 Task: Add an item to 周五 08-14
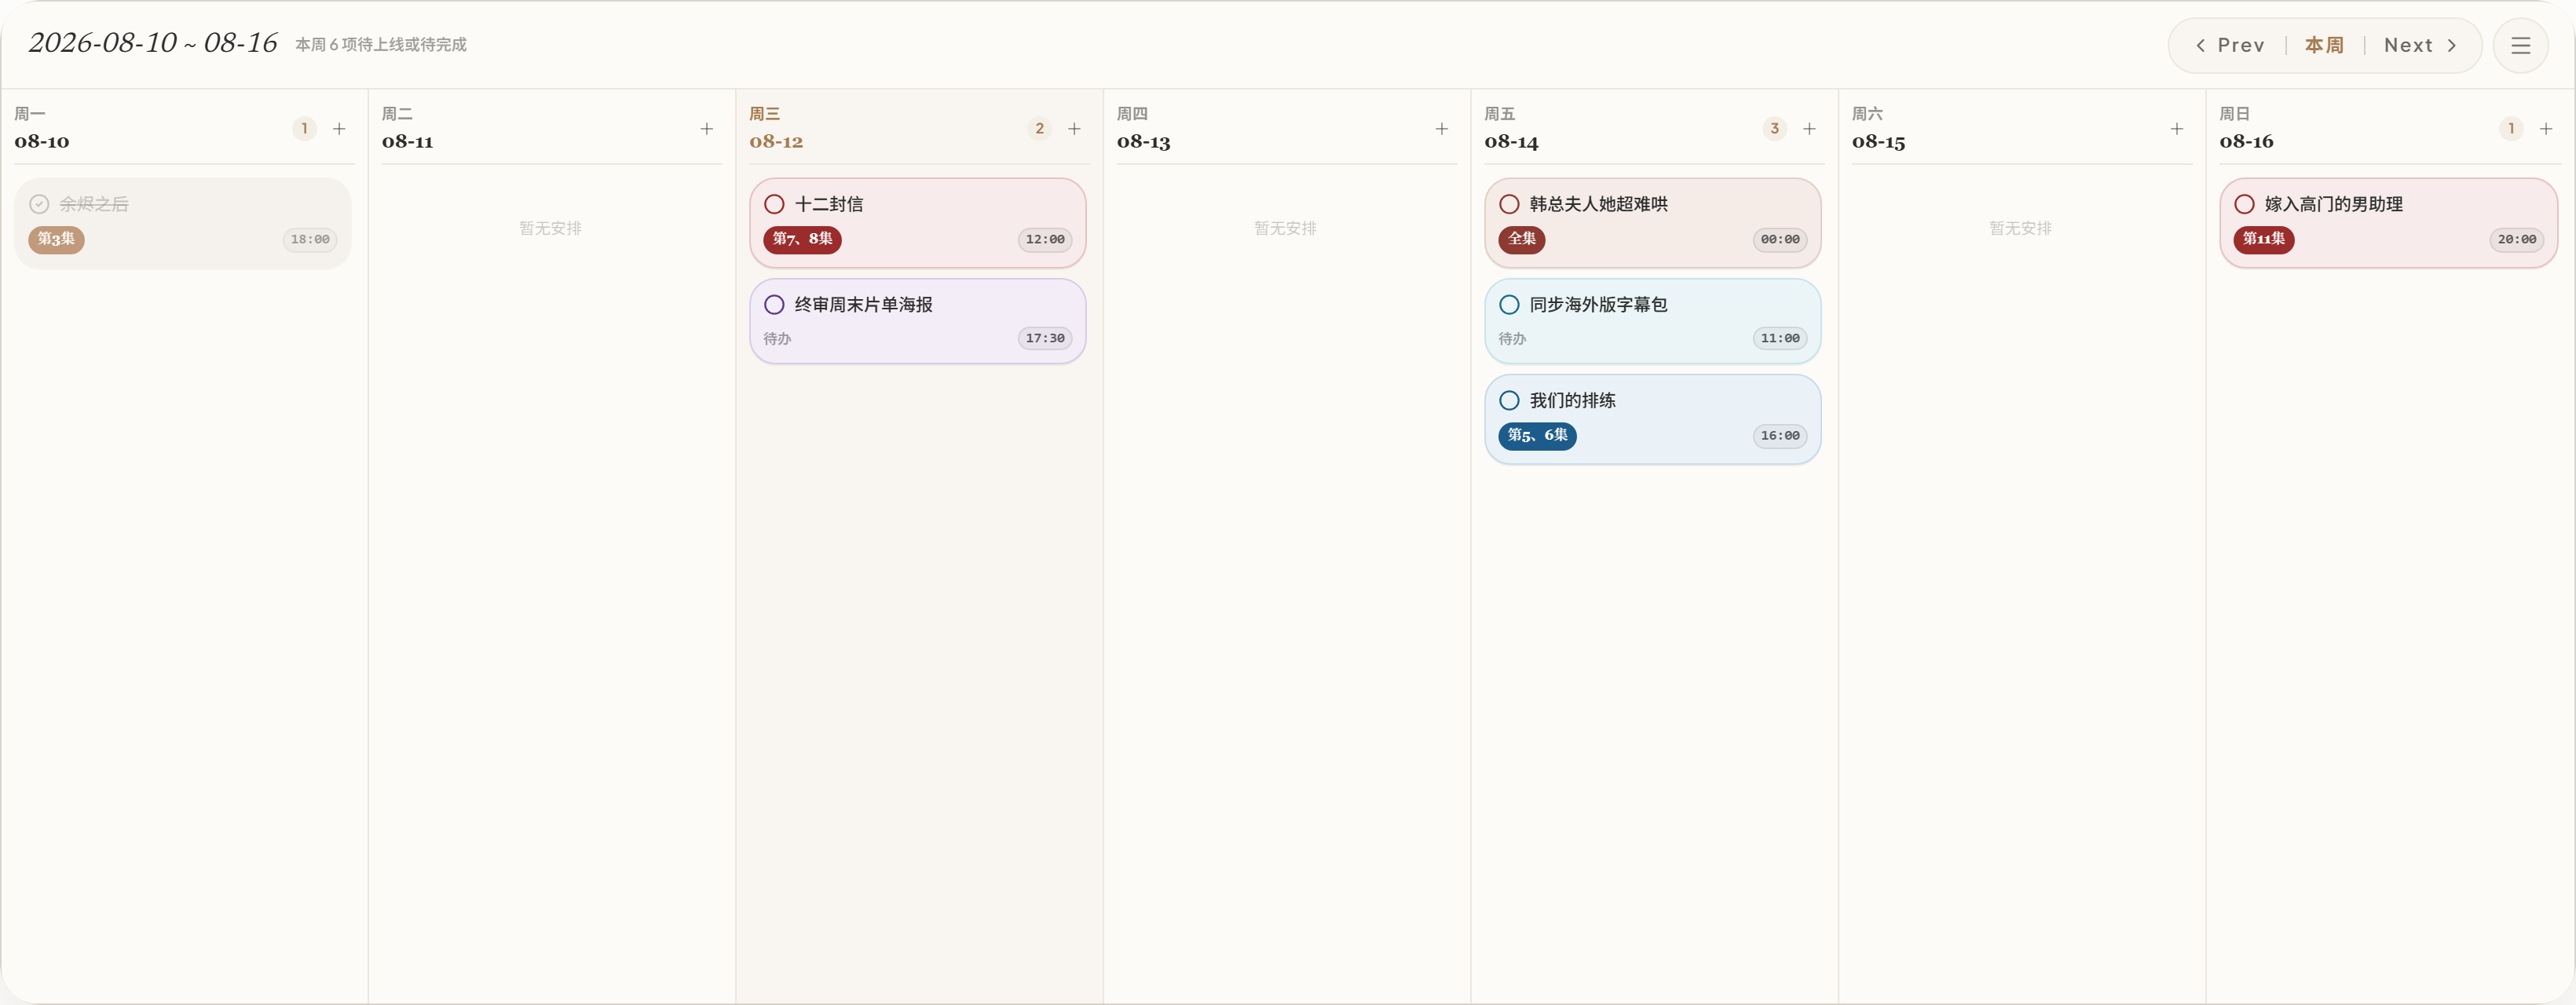click(x=1809, y=129)
